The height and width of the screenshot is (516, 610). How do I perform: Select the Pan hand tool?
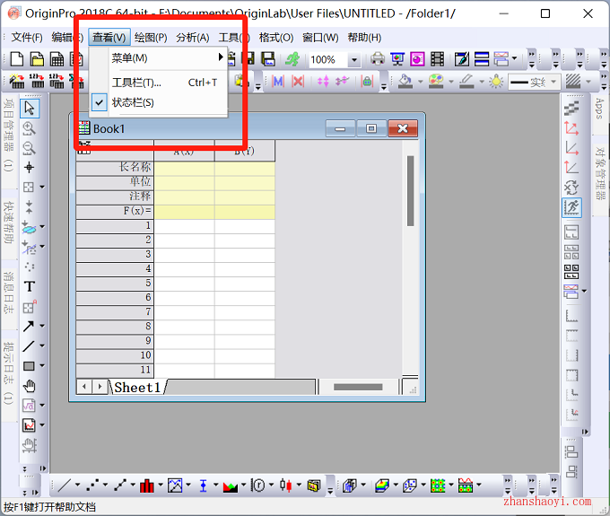pos(30,386)
